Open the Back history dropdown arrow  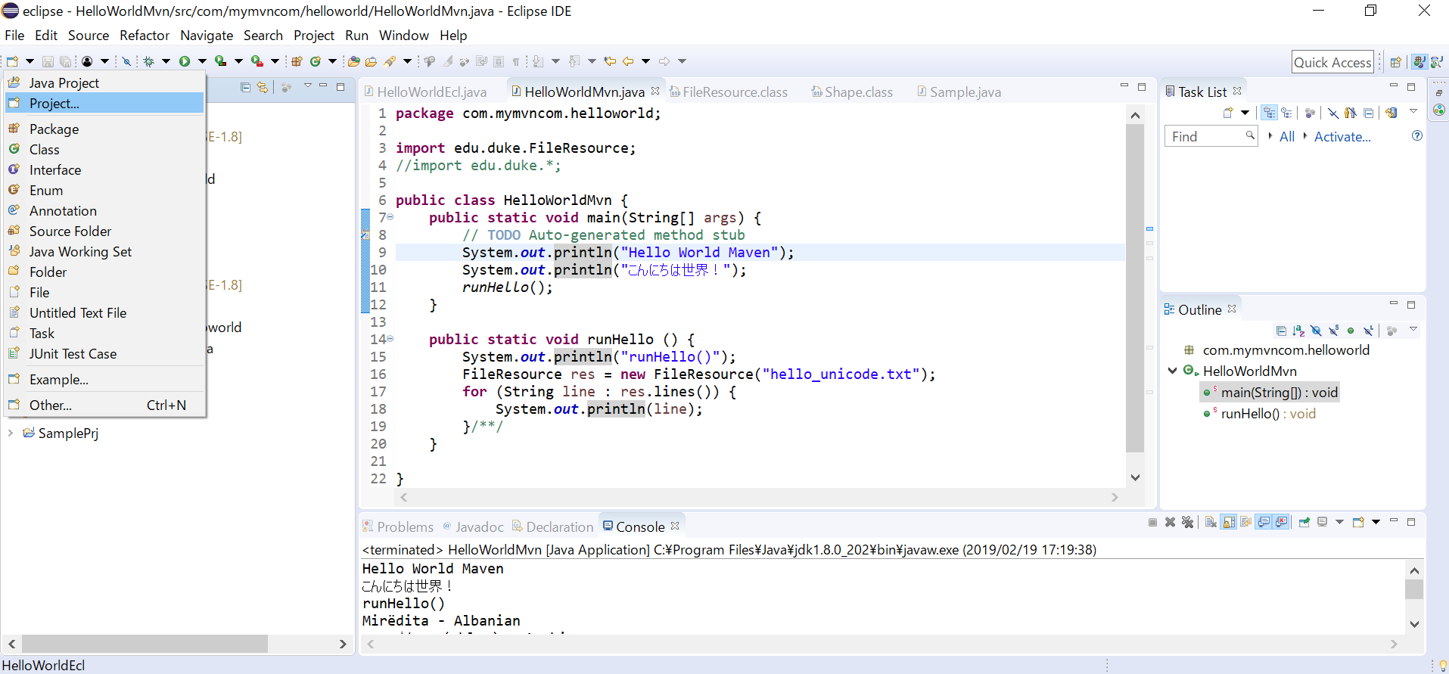click(645, 61)
